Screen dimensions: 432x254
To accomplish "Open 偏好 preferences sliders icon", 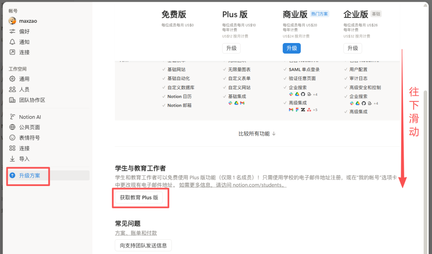I will tap(12, 31).
